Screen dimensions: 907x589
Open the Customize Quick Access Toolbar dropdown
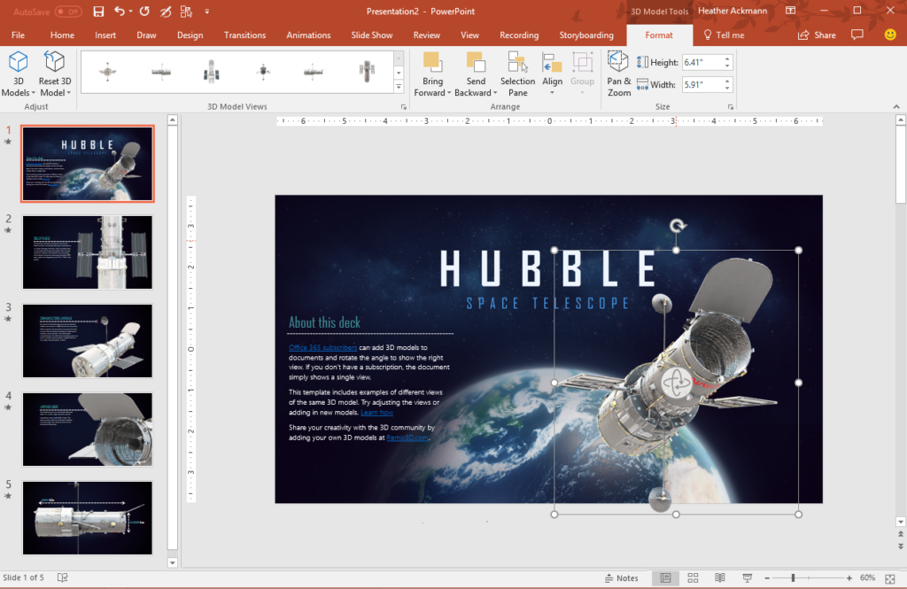(207, 12)
